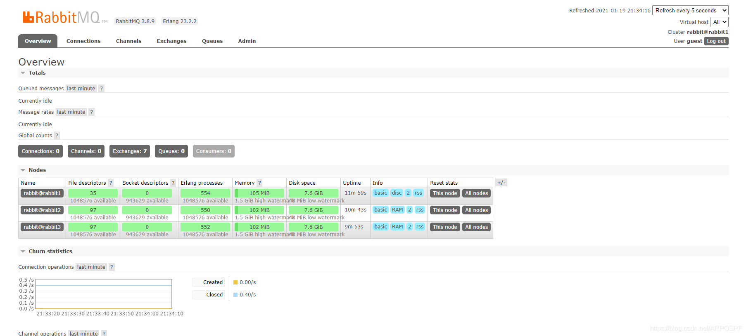
Task: Click rabbit1 uptime 11m 59s
Action: point(356,193)
